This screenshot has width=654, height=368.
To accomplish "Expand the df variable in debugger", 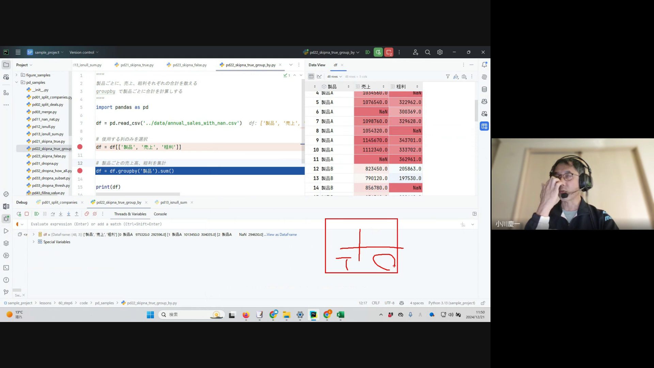I will click(x=33, y=234).
